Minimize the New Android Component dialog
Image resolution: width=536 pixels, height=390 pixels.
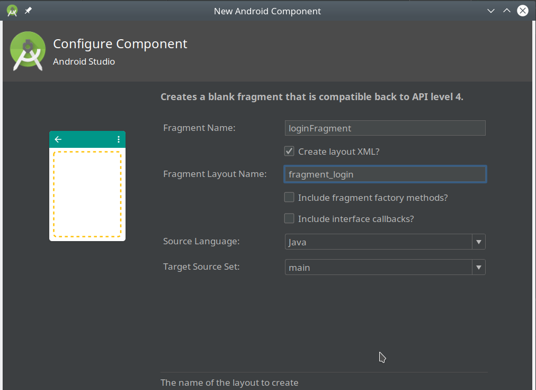491,11
